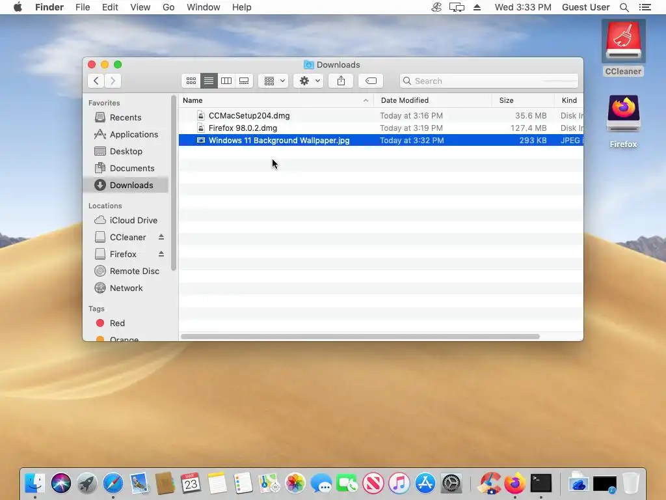This screenshot has width=666, height=500.
Task: Open Trash from the Dock
Action: click(x=631, y=484)
